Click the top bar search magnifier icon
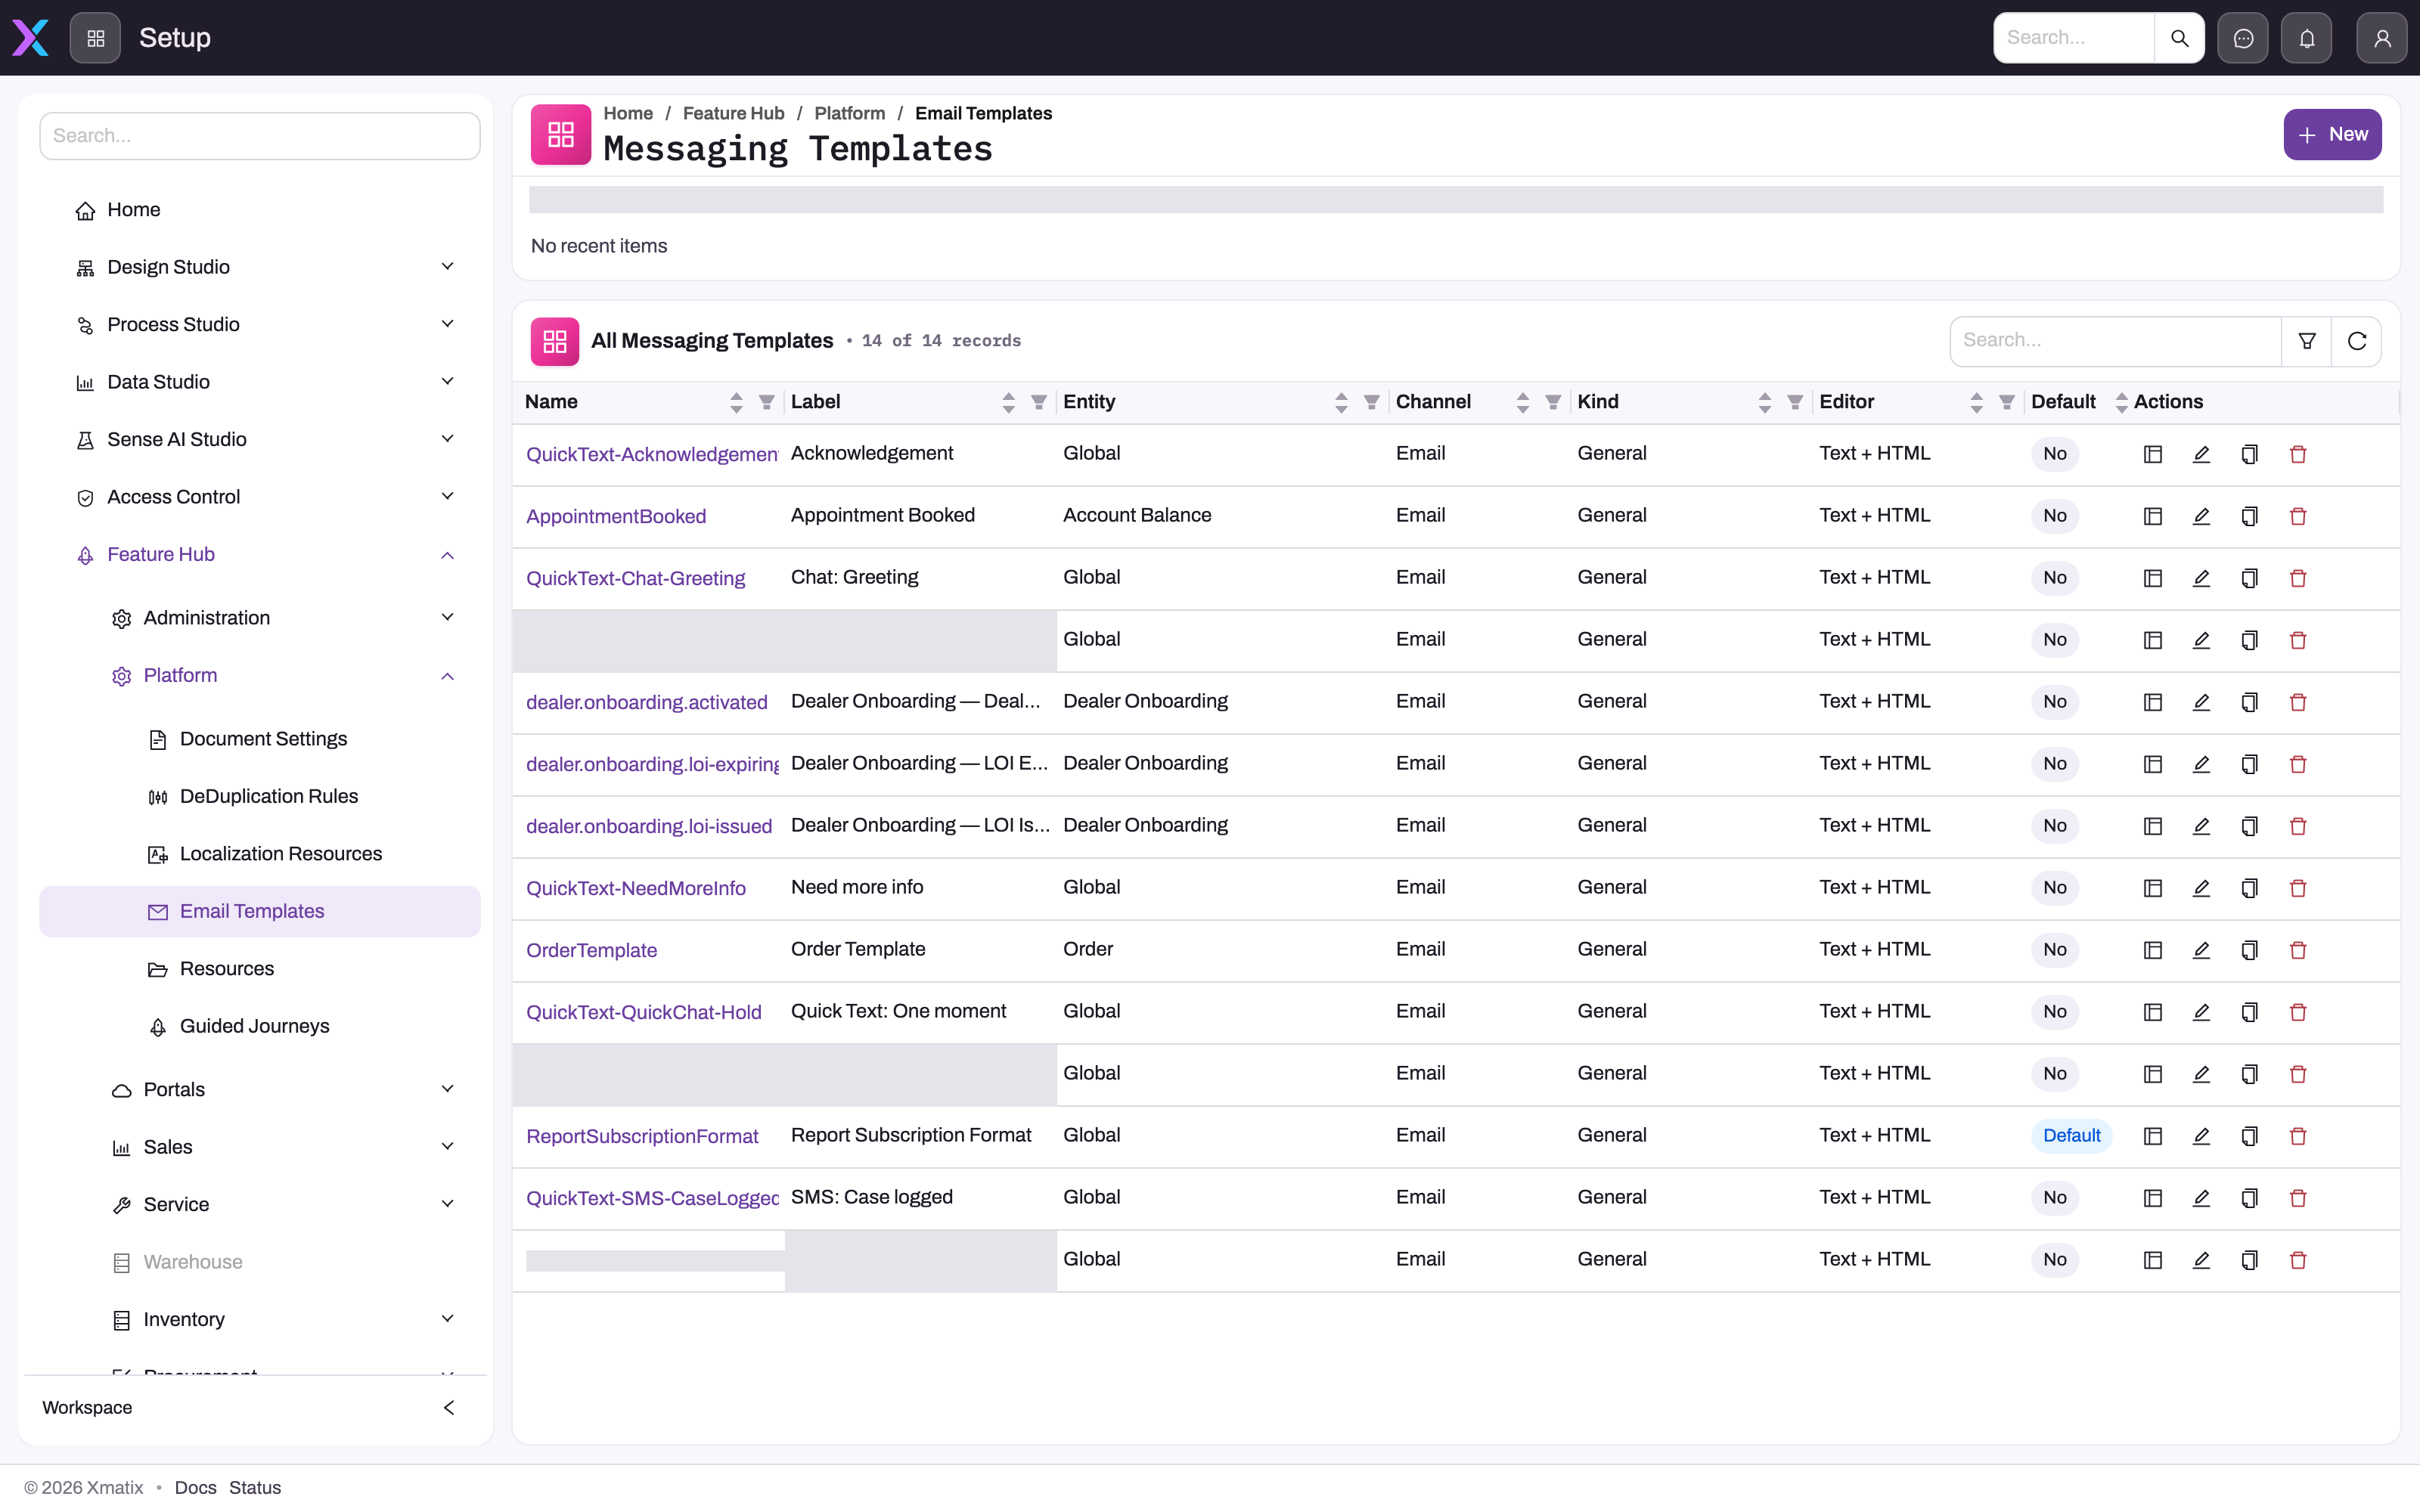2420x1512 pixels. (2179, 38)
